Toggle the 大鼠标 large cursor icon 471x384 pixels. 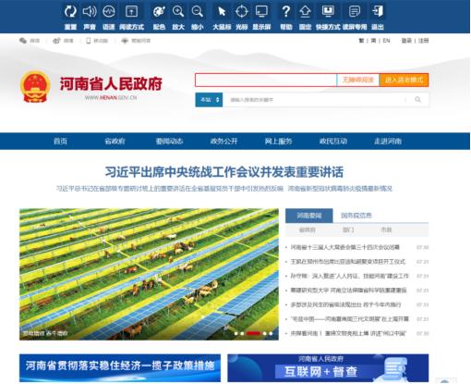[x=222, y=12]
